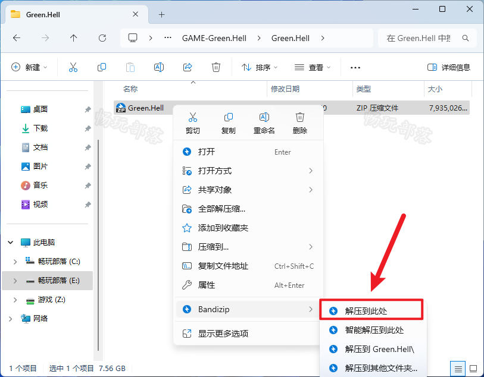Refresh the current folder
Image resolution: width=484 pixels, height=377 pixels.
102,38
